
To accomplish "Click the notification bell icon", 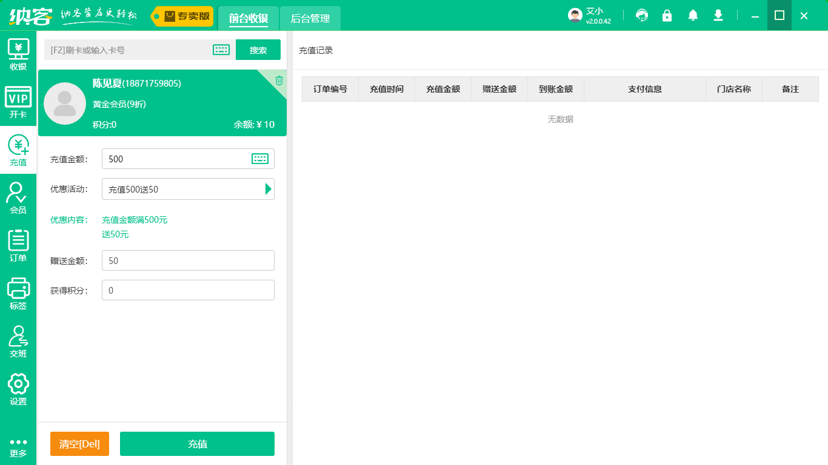I will click(693, 15).
